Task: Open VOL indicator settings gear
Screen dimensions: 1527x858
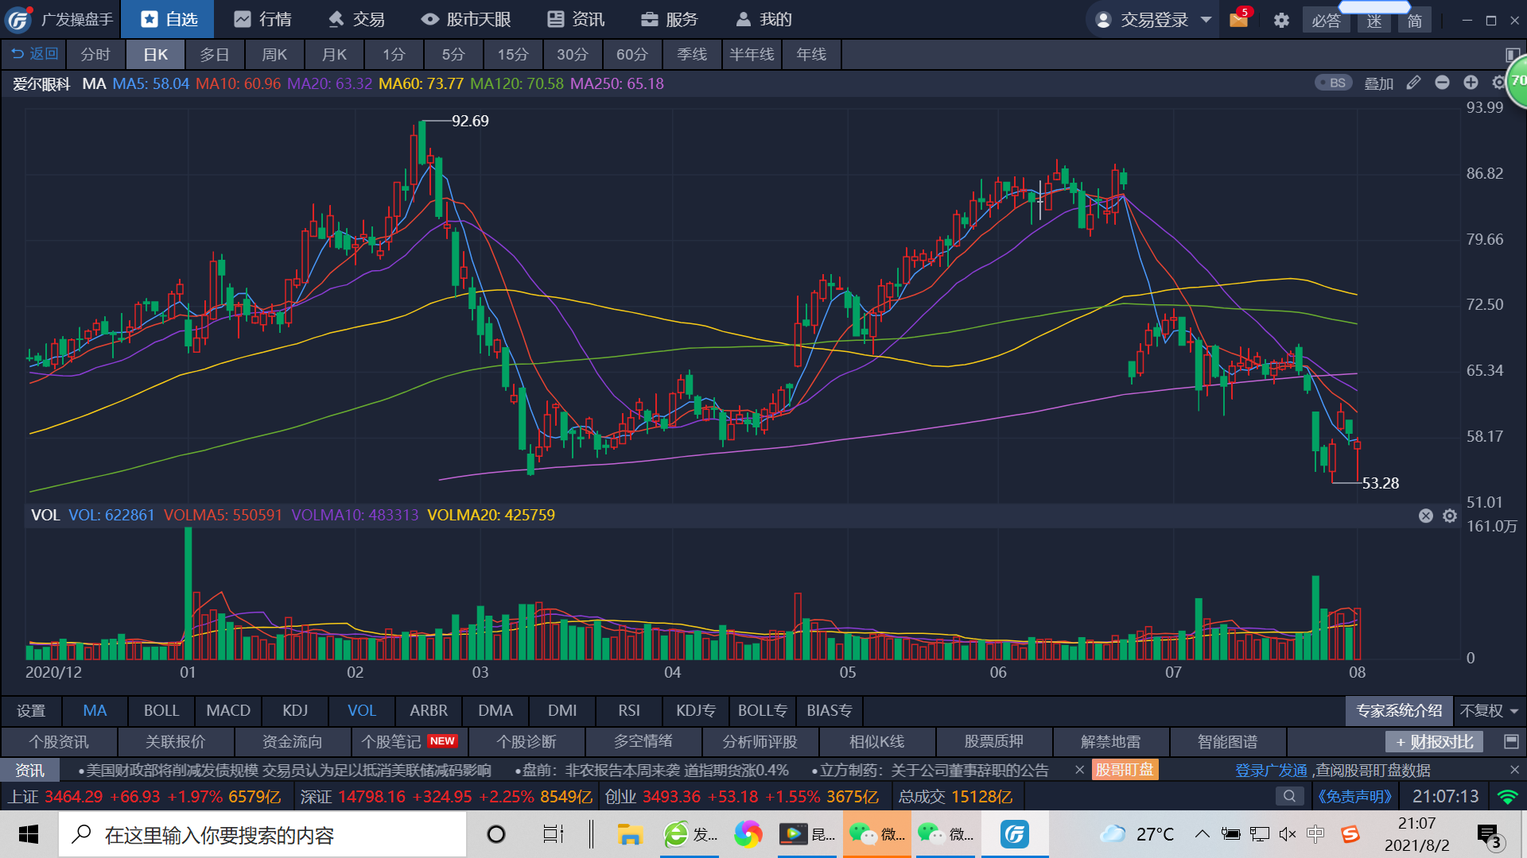Action: (1450, 516)
